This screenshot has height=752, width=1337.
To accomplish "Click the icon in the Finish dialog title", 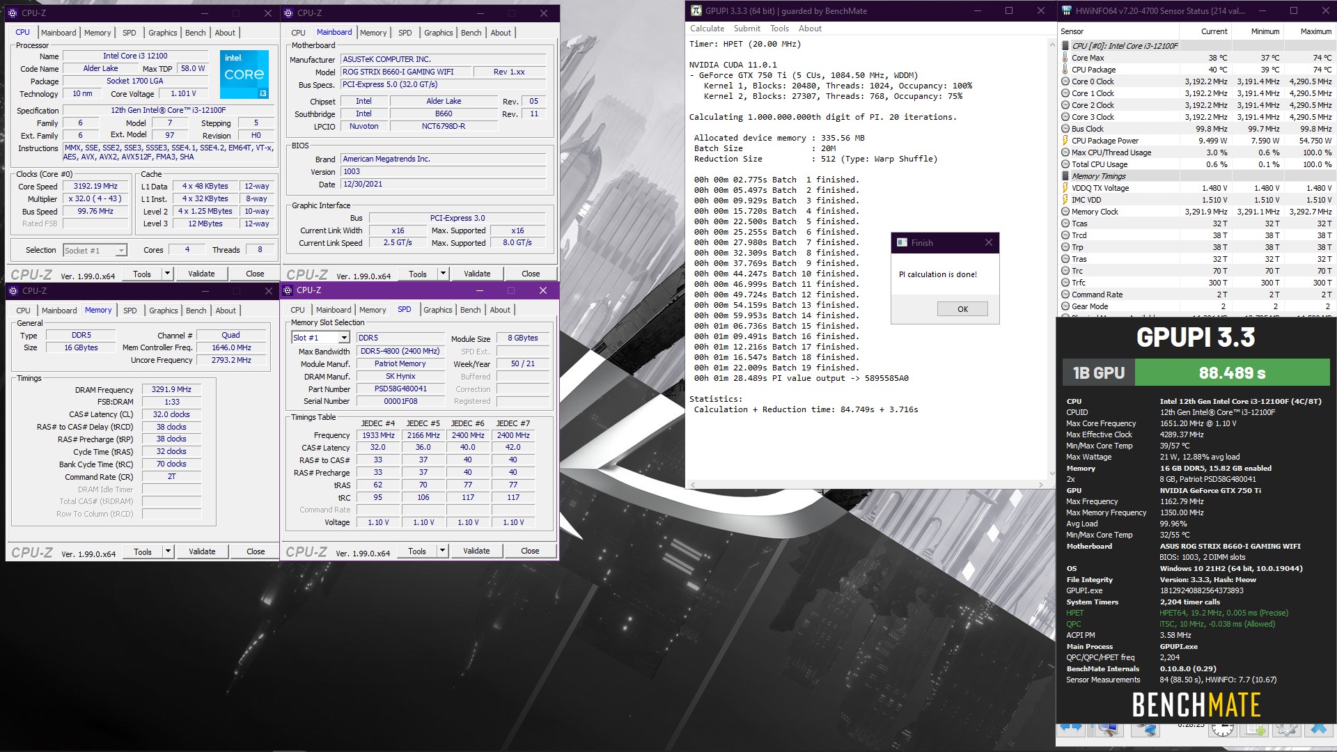I will [902, 242].
